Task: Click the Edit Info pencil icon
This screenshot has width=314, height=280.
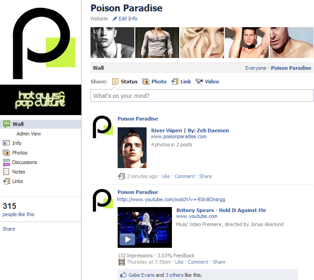Action: pos(115,19)
